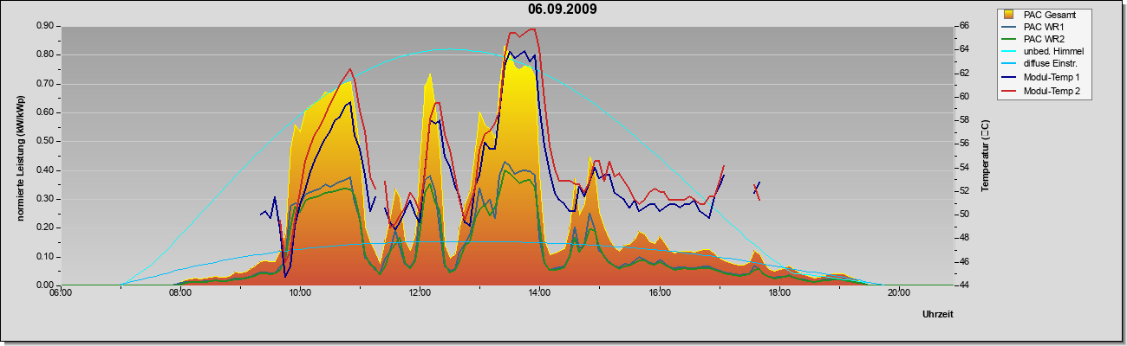Viewport: 1127px width, 346px height.
Task: Click the 0.70 power axis value
Action: 46,84
